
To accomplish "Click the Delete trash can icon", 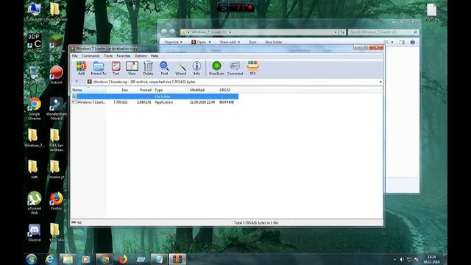I will click(148, 68).
